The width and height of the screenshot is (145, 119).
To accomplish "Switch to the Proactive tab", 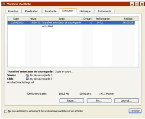I will (x=13, y=11).
